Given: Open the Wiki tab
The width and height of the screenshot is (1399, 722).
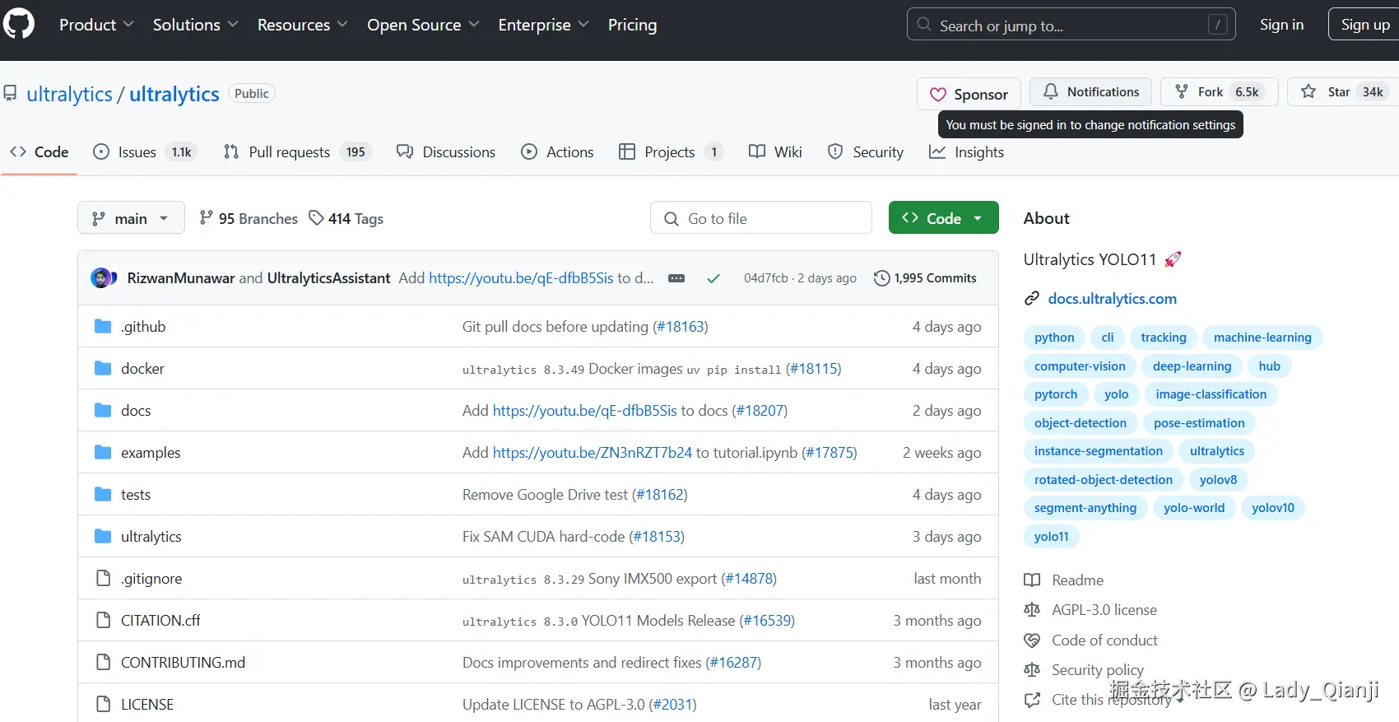Looking at the screenshot, I should pos(775,152).
